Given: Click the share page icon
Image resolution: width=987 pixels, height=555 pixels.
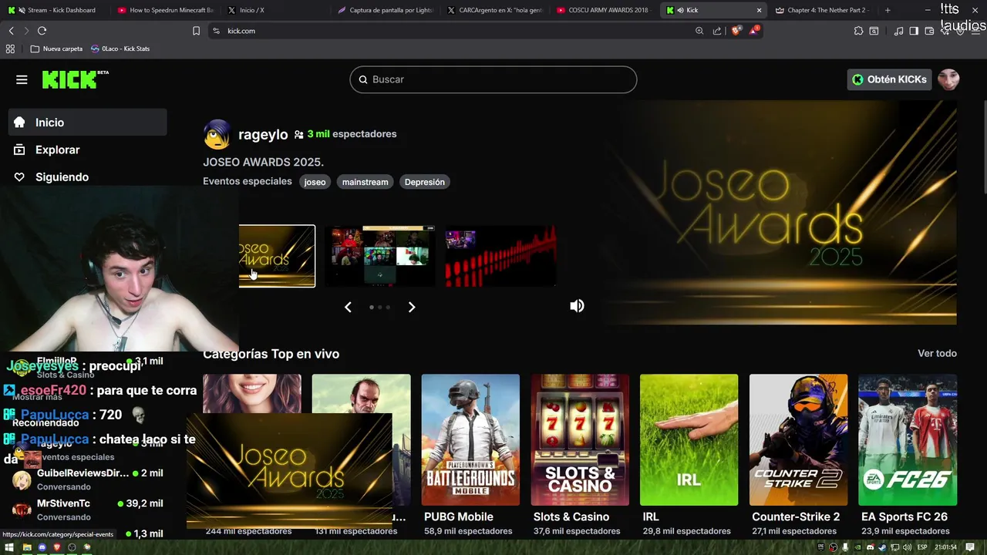Looking at the screenshot, I should (x=717, y=31).
